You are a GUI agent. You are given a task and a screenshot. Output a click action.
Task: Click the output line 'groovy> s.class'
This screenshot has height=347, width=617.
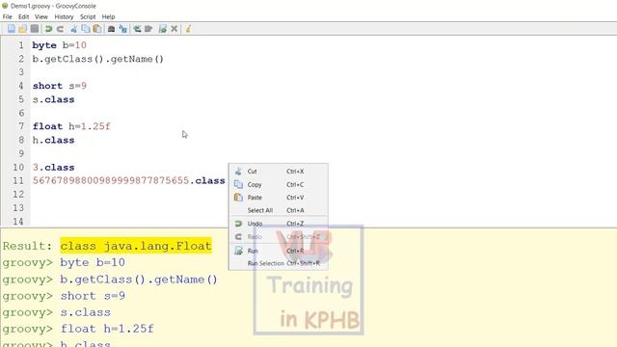pyautogui.click(x=57, y=312)
